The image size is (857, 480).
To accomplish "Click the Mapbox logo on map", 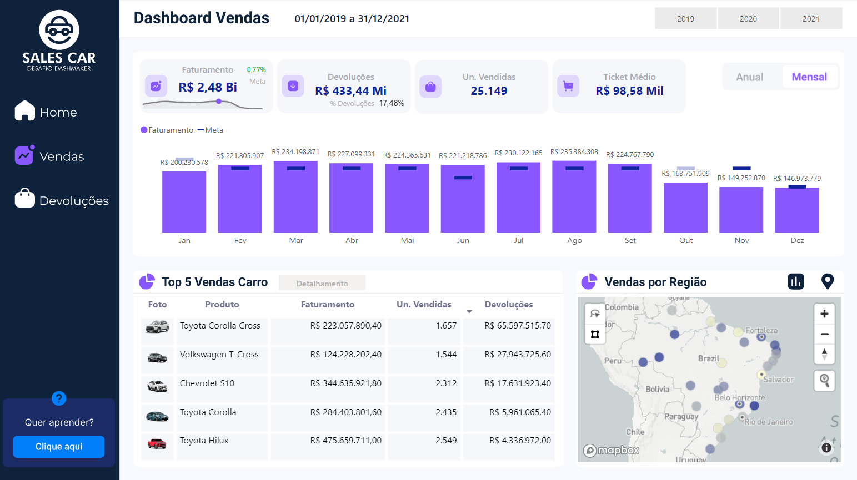I will pyautogui.click(x=611, y=450).
